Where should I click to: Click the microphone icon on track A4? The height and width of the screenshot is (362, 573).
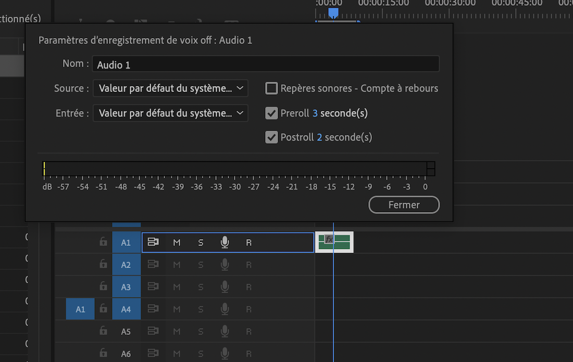(x=225, y=309)
